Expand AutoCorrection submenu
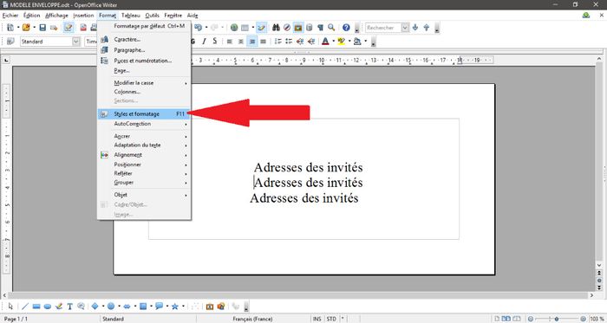The width and height of the screenshot is (607, 323). click(x=144, y=124)
